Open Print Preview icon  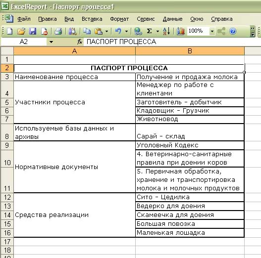[73, 31]
